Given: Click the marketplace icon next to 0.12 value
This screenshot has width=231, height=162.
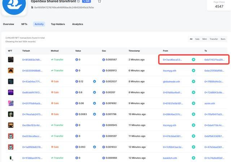Looking at the screenshot, I should pos(95,82).
